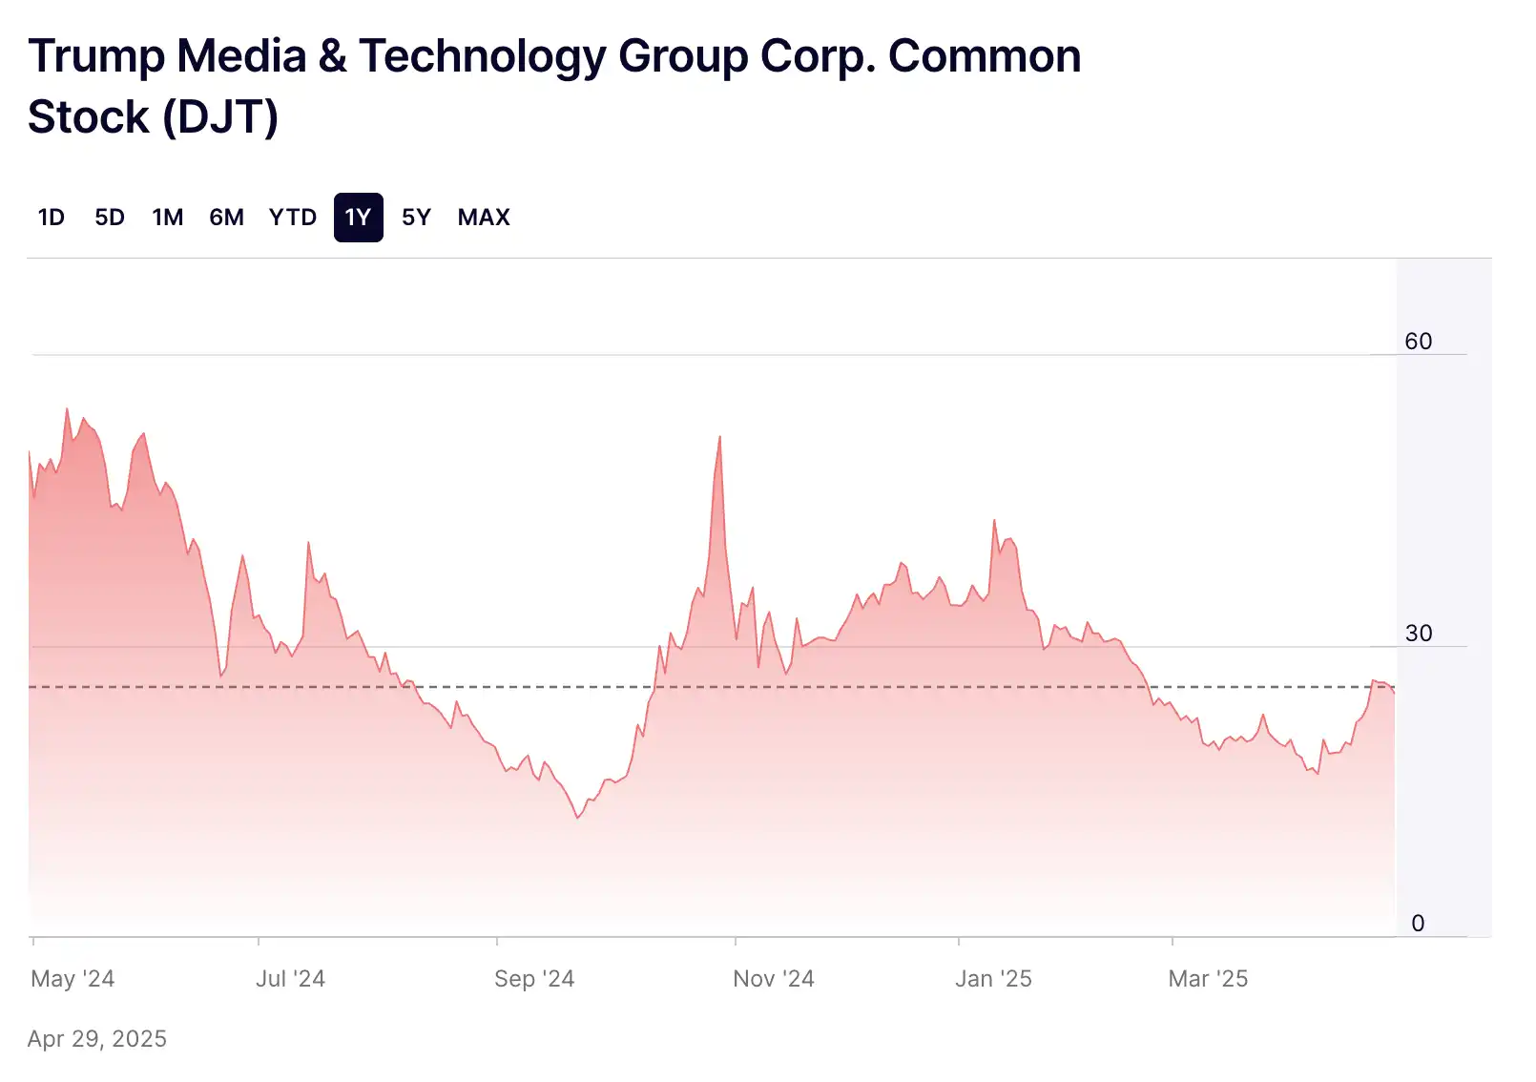
Task: Click the dashed reference price line
Action: [x=859, y=687]
